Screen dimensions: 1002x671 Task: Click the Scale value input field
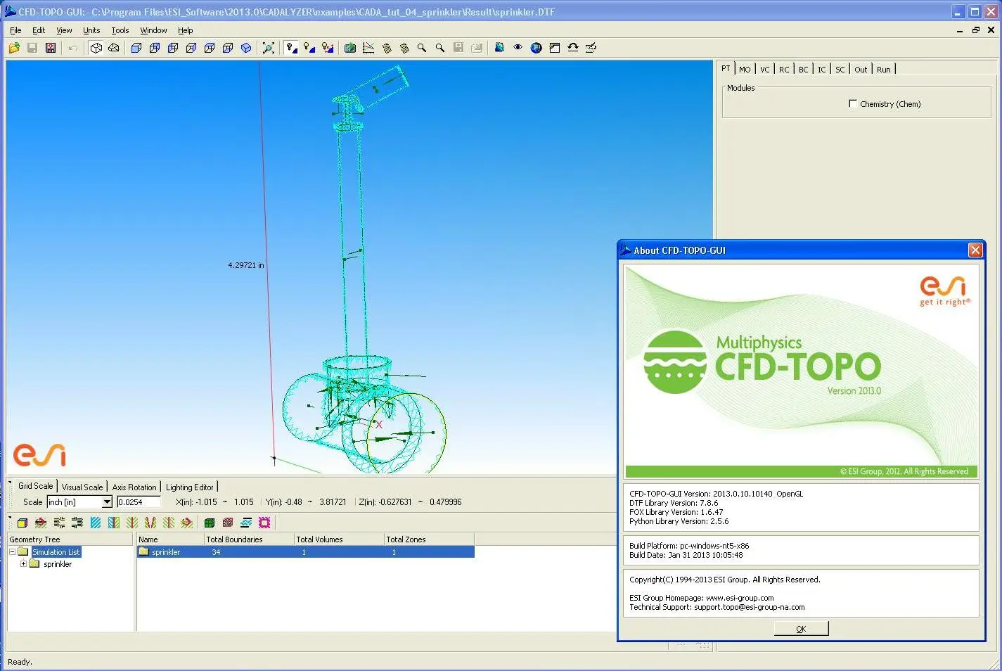pos(138,501)
